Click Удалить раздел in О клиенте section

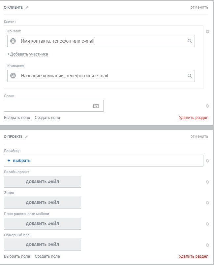click(194, 118)
